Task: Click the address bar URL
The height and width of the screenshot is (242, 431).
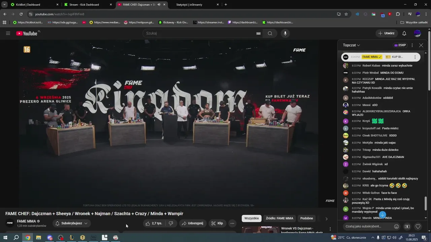Action: click(x=60, y=14)
